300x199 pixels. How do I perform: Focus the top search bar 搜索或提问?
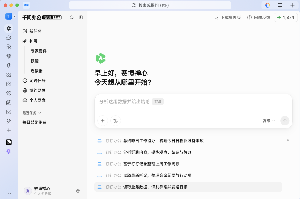click(150, 5)
